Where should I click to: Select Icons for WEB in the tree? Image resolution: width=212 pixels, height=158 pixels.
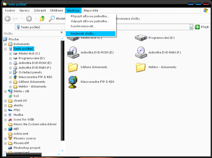click(24, 119)
